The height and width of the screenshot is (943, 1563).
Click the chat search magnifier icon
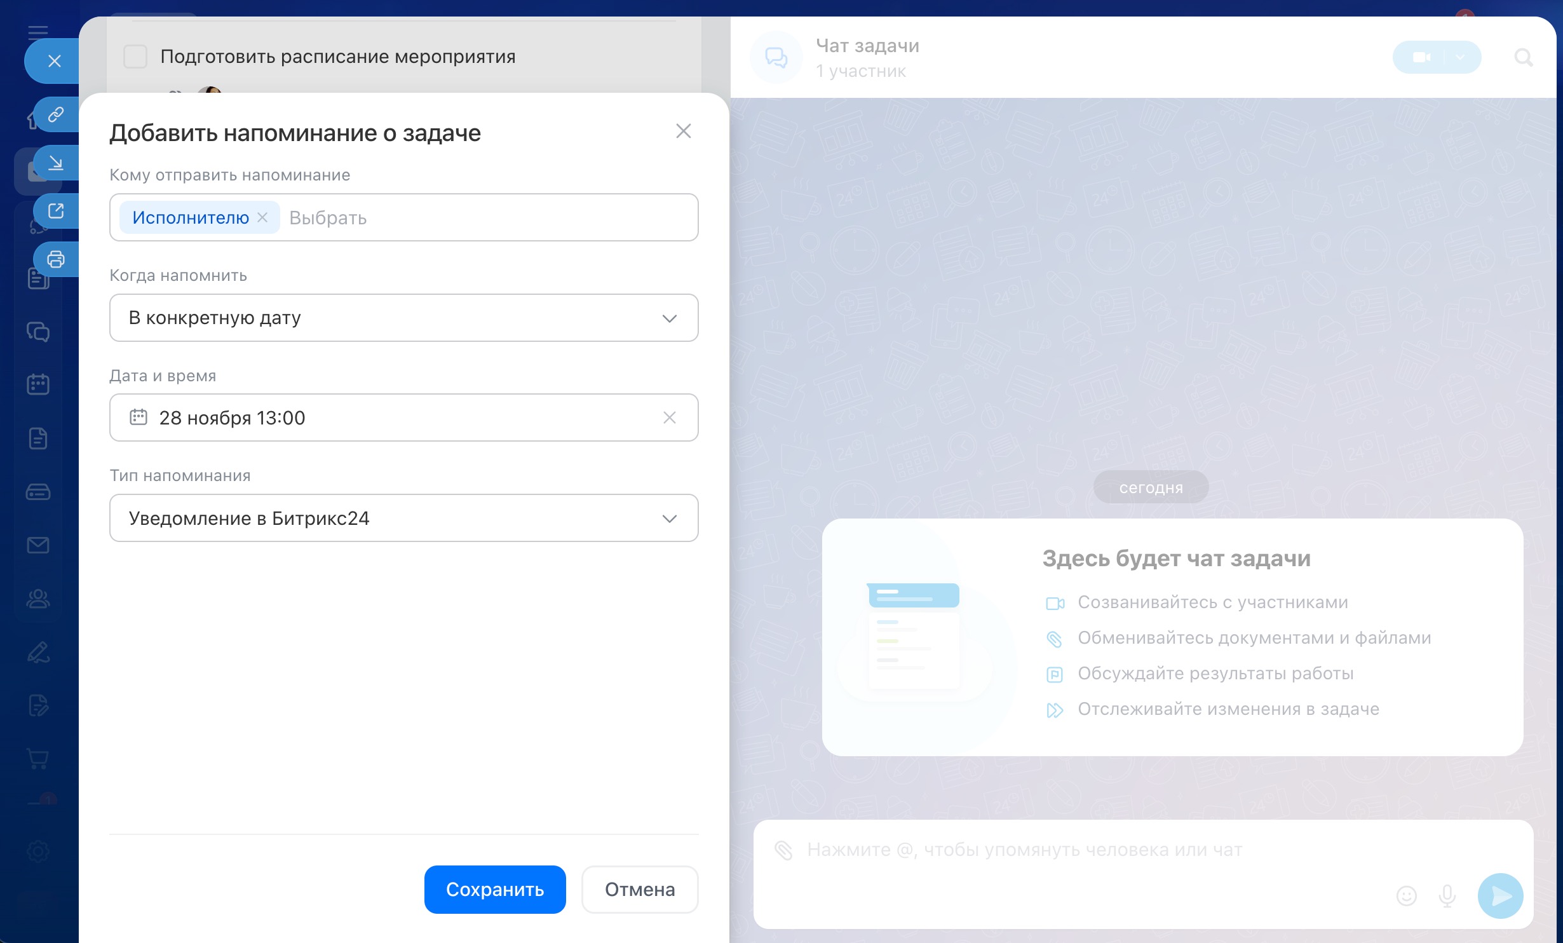click(1523, 58)
